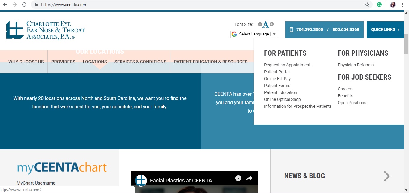409x193 pixels.
Task: Open the Select Language dropdown
Action: coord(254,34)
